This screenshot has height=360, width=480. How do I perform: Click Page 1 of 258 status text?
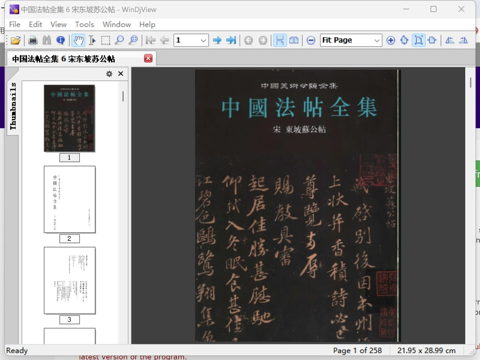click(x=357, y=350)
